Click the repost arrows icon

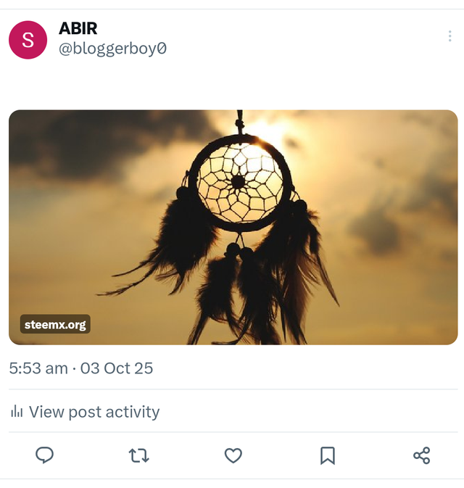[x=138, y=455]
